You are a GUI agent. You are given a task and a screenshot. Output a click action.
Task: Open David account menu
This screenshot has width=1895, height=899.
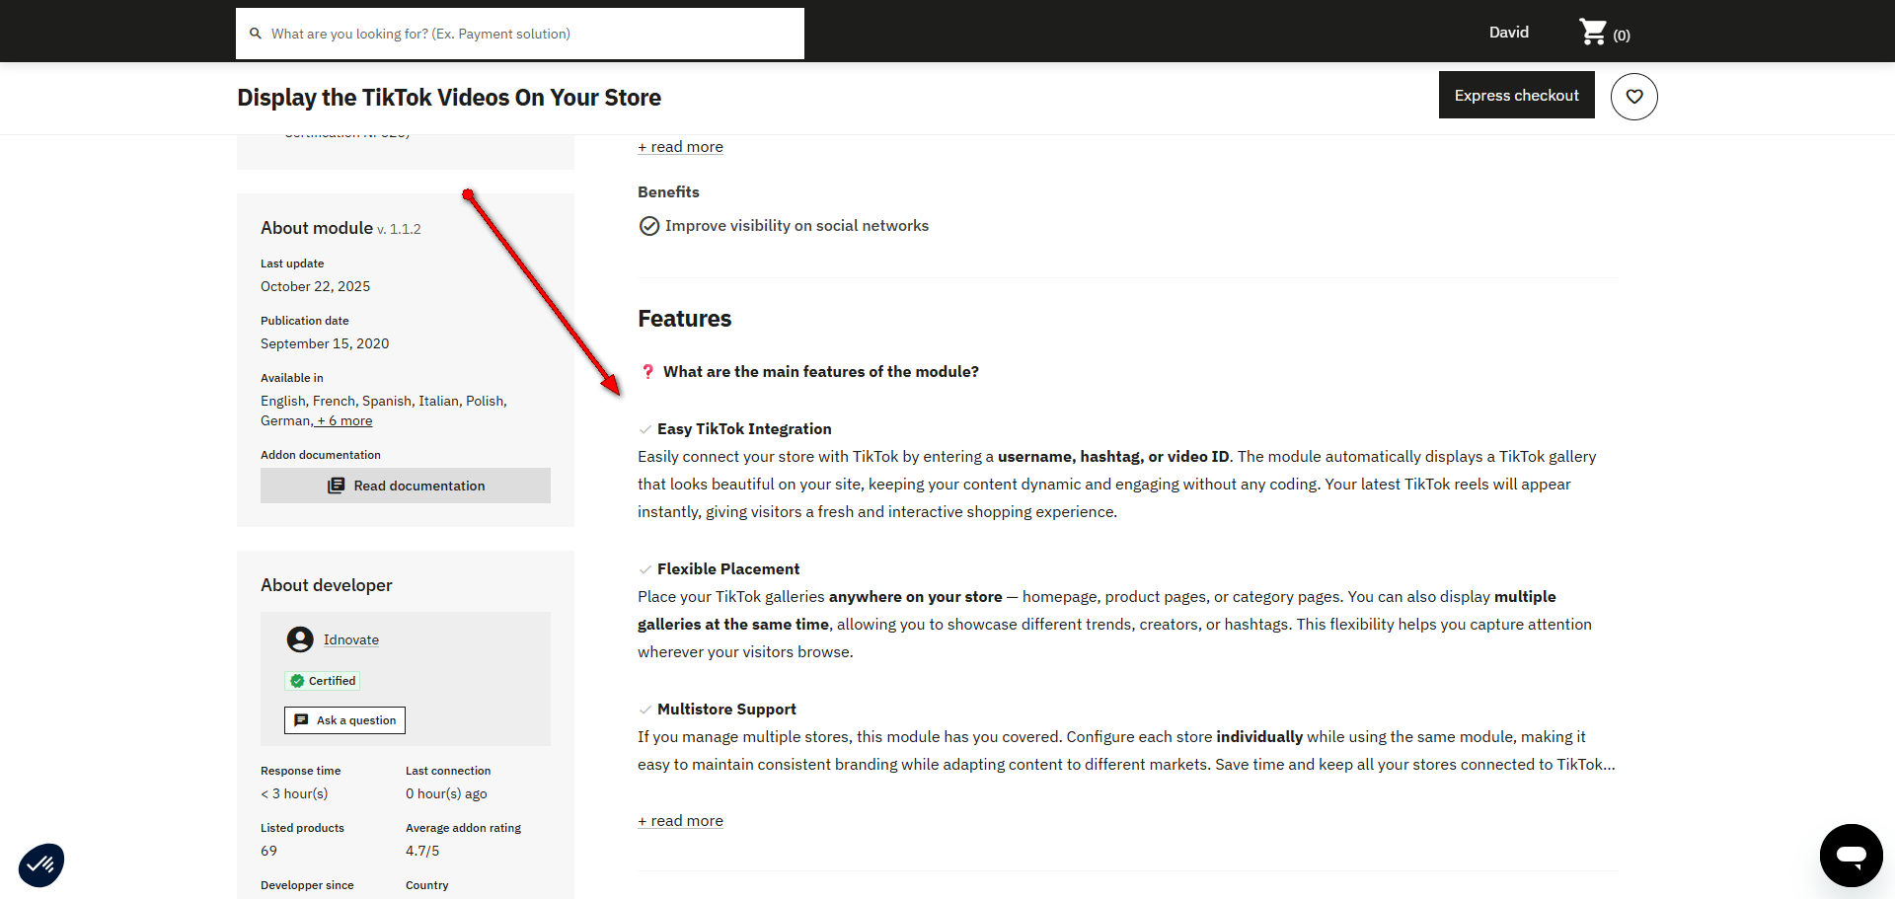(1509, 33)
